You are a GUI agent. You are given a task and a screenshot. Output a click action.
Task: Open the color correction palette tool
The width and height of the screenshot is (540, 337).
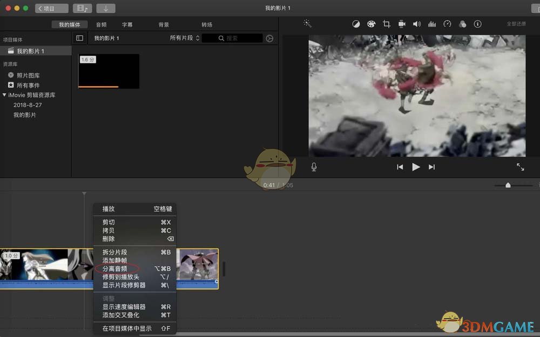point(372,24)
